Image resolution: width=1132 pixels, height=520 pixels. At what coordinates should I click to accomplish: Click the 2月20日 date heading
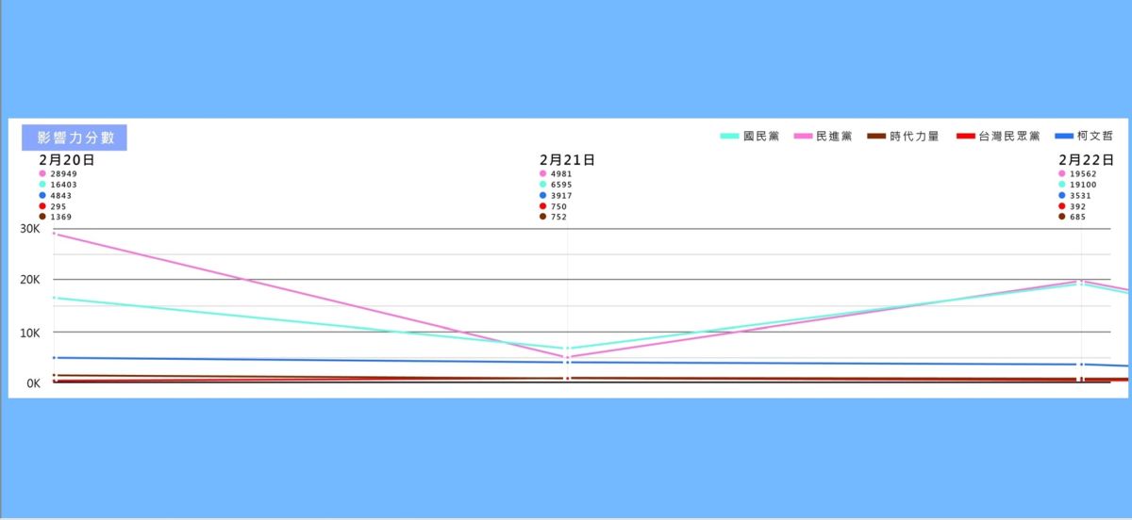tap(66, 160)
